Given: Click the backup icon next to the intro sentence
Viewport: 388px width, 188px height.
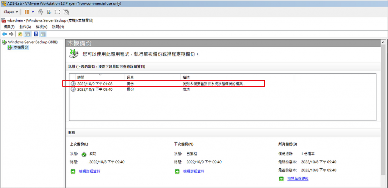Looking at the screenshot, I should click(x=74, y=54).
